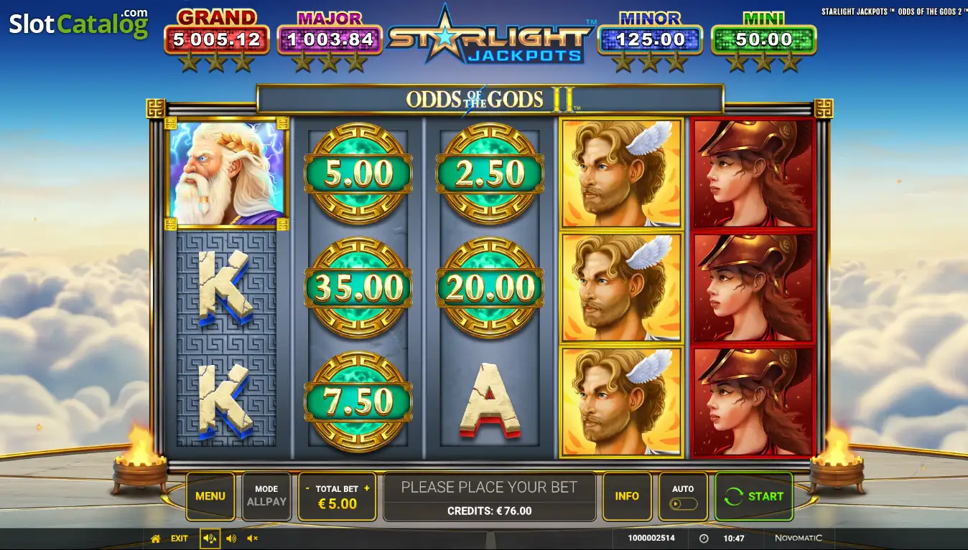Image resolution: width=968 pixels, height=550 pixels.
Task: Click the home icon in bottom bar
Action: (155, 539)
